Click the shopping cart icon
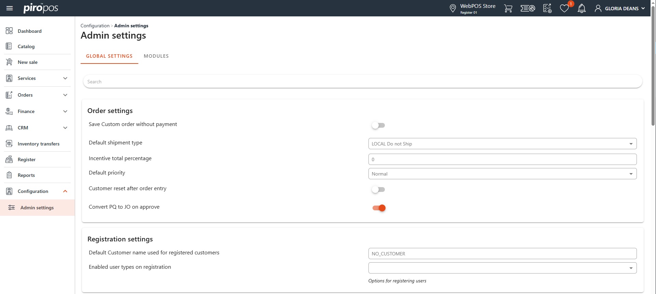 click(x=508, y=9)
